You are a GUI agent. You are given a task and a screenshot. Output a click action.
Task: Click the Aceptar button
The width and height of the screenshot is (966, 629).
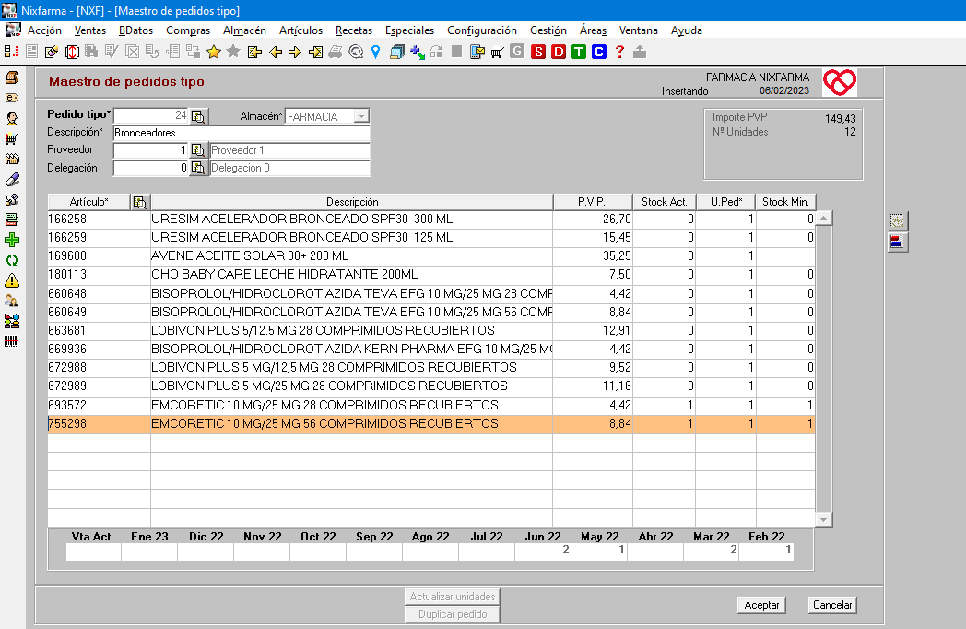tap(761, 605)
